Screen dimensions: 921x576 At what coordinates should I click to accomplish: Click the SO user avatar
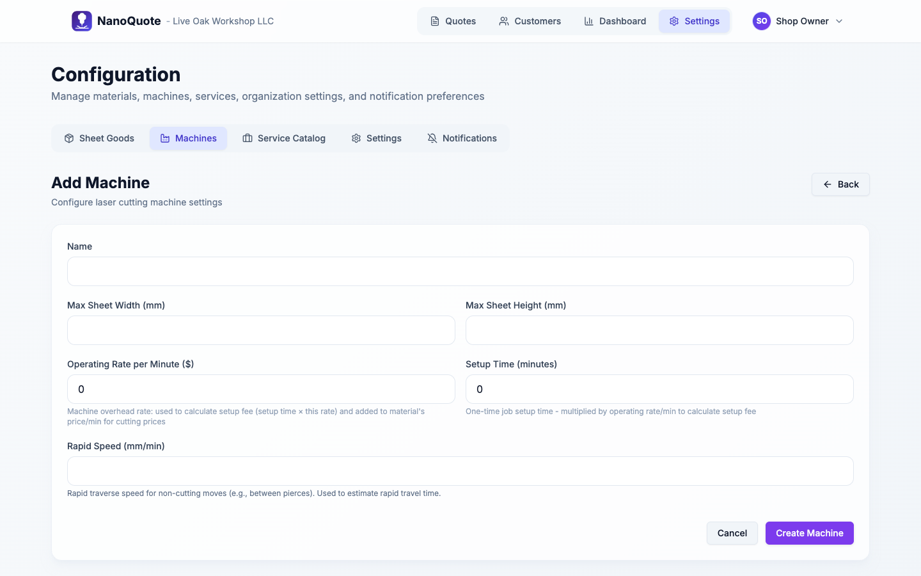coord(761,21)
